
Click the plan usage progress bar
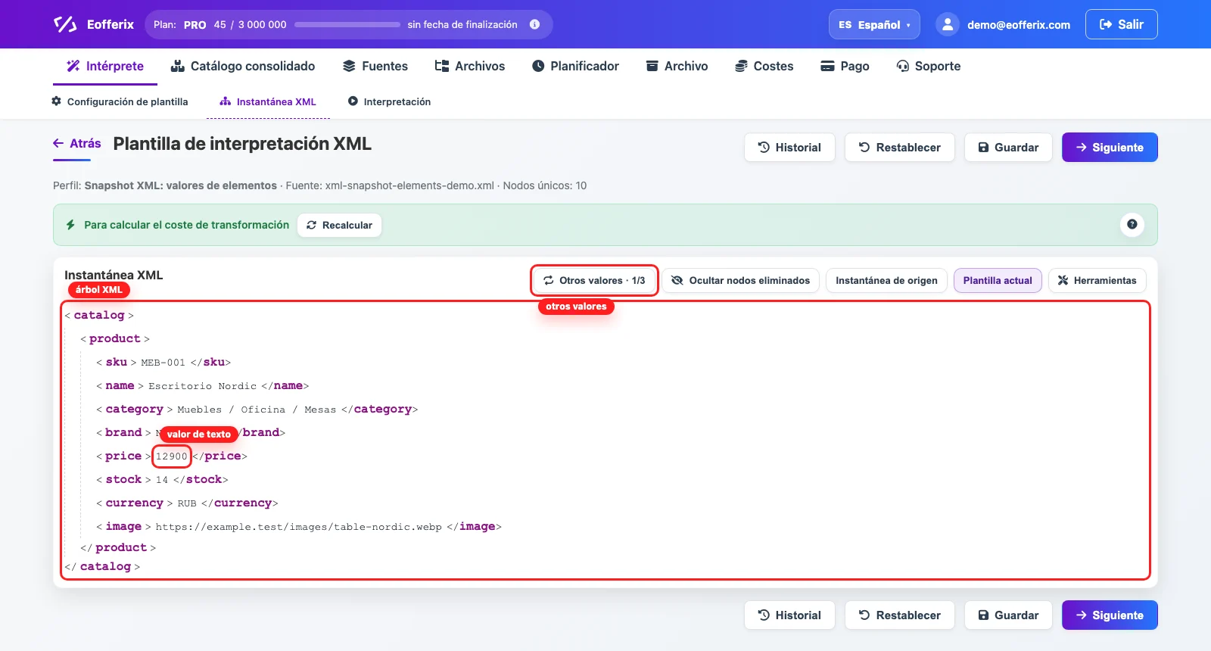point(347,24)
